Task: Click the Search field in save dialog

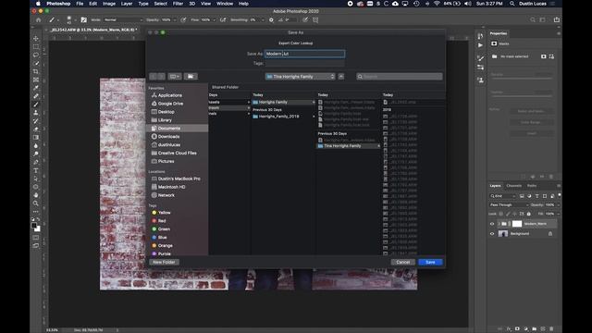Action: [399, 77]
